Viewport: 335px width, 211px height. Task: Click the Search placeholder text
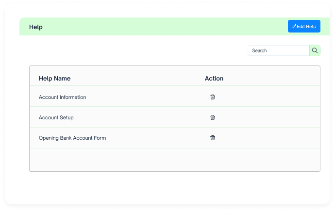coord(259,50)
